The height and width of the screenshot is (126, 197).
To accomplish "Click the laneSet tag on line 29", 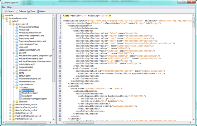I will click(x=74, y=86).
